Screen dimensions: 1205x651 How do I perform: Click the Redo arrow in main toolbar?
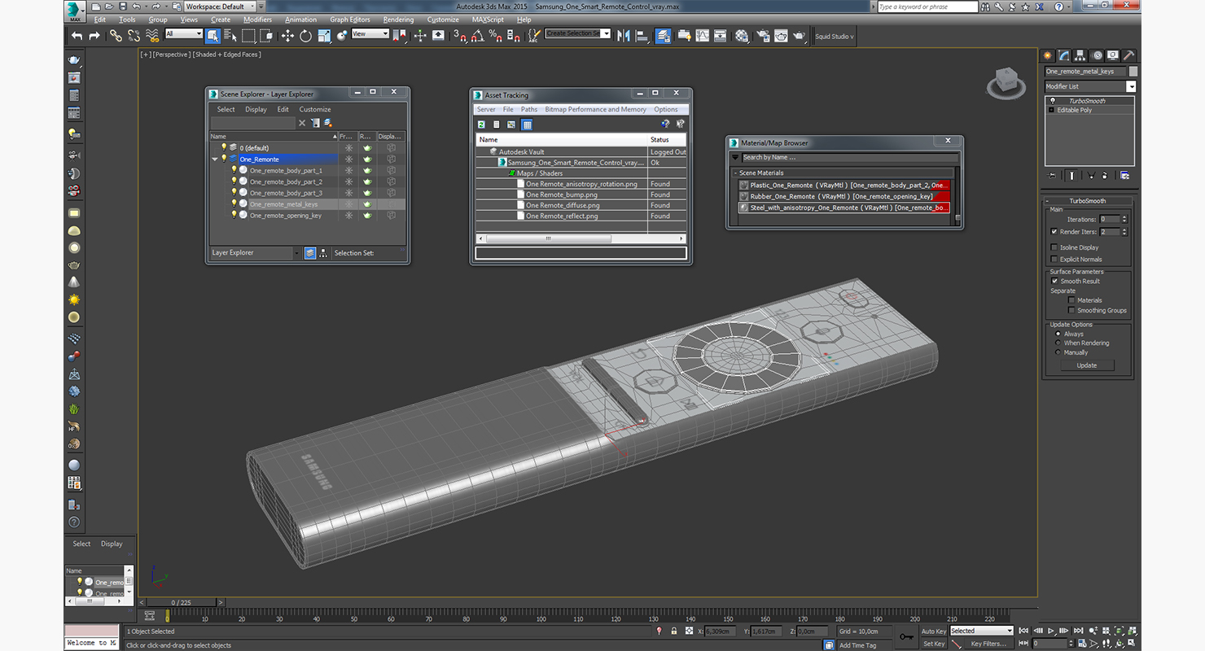(94, 36)
